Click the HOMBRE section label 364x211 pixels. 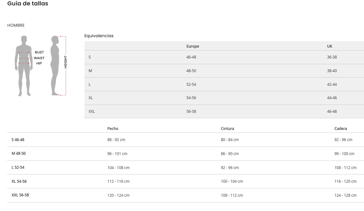coord(16,25)
